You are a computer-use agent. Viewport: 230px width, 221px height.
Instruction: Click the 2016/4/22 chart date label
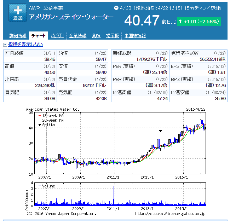tap(196, 110)
